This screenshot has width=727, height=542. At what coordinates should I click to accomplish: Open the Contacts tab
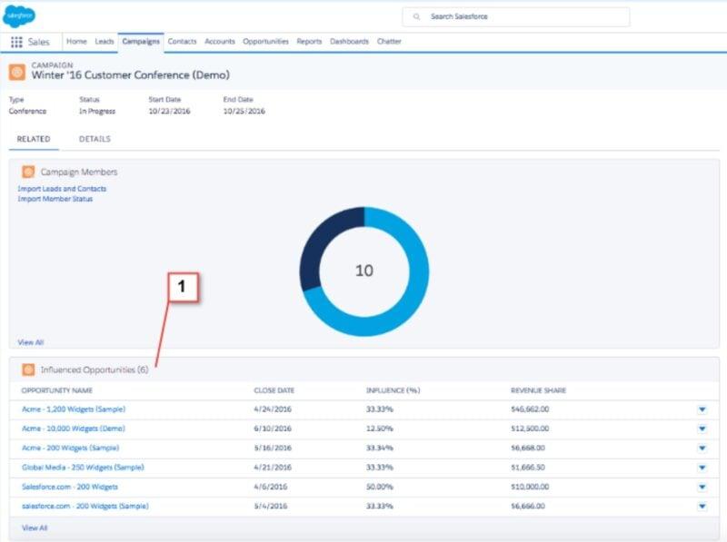pyautogui.click(x=183, y=41)
